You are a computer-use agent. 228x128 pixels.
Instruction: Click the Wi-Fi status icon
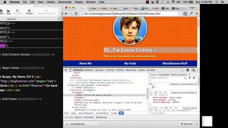tap(173, 2)
